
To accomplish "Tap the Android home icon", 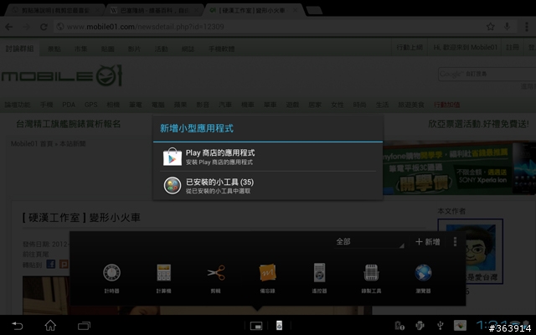I will 50,325.
